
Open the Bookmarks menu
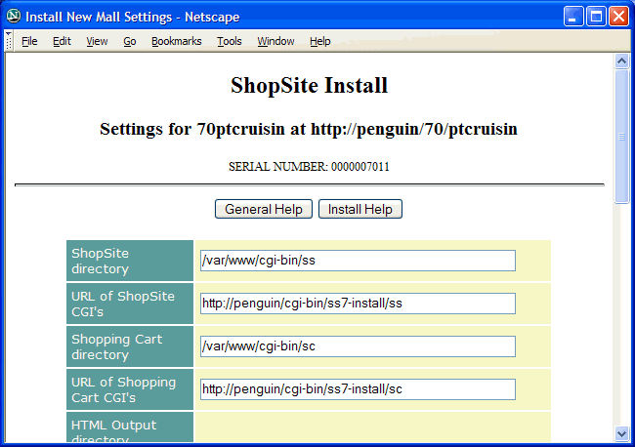tap(176, 41)
